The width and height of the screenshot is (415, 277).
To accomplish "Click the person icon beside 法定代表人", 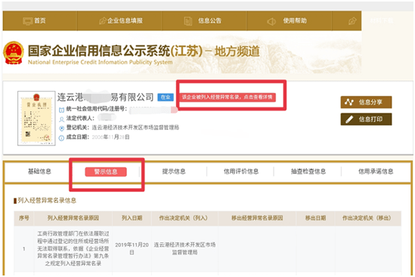I will [61, 119].
